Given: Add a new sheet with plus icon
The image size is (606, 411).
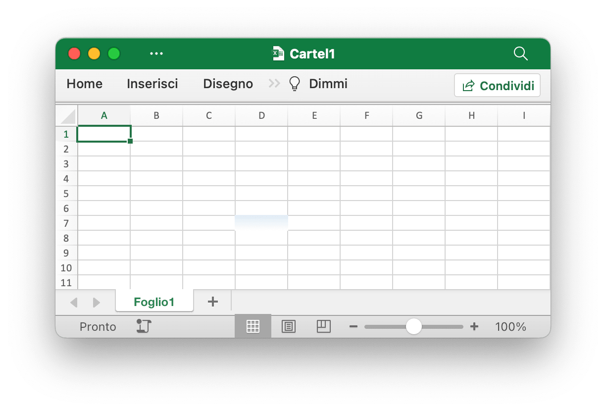Looking at the screenshot, I should click(x=213, y=302).
